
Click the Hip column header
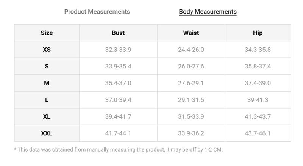point(258,33)
